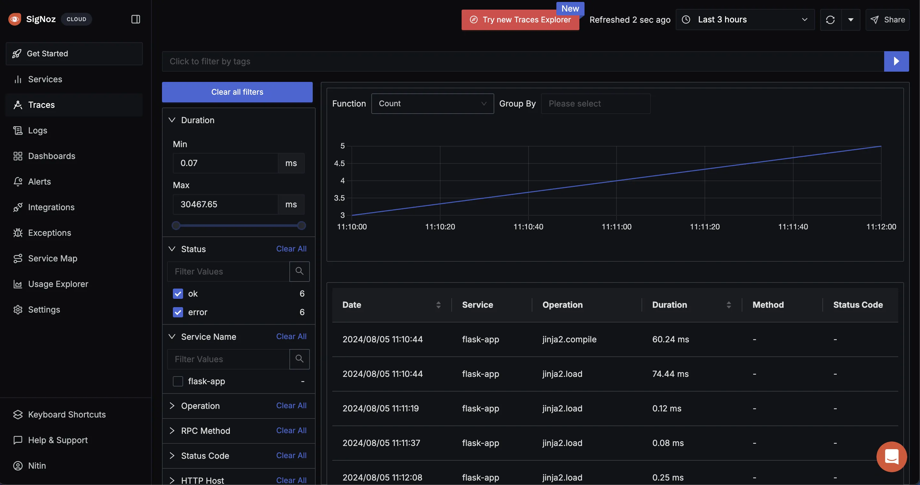Click the Logs icon in the sidebar

pyautogui.click(x=18, y=131)
